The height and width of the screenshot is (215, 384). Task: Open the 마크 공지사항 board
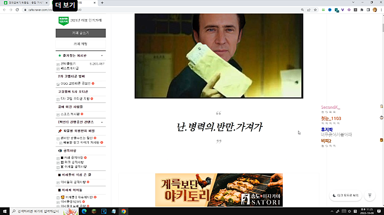coord(72,162)
